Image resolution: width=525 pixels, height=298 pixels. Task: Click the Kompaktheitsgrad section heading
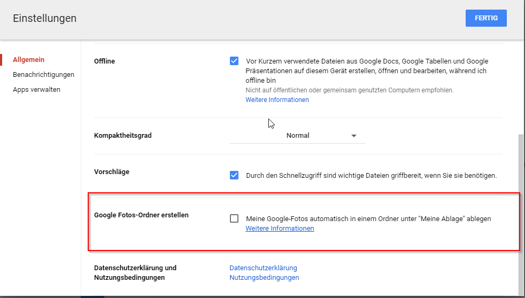point(123,136)
